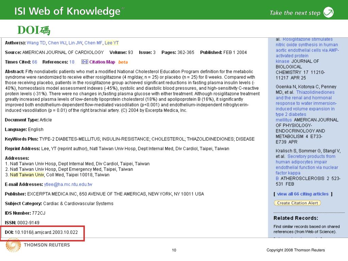This screenshot has height=261, width=348.
Task: Open author link Chen MF
Action: click(93, 43)
